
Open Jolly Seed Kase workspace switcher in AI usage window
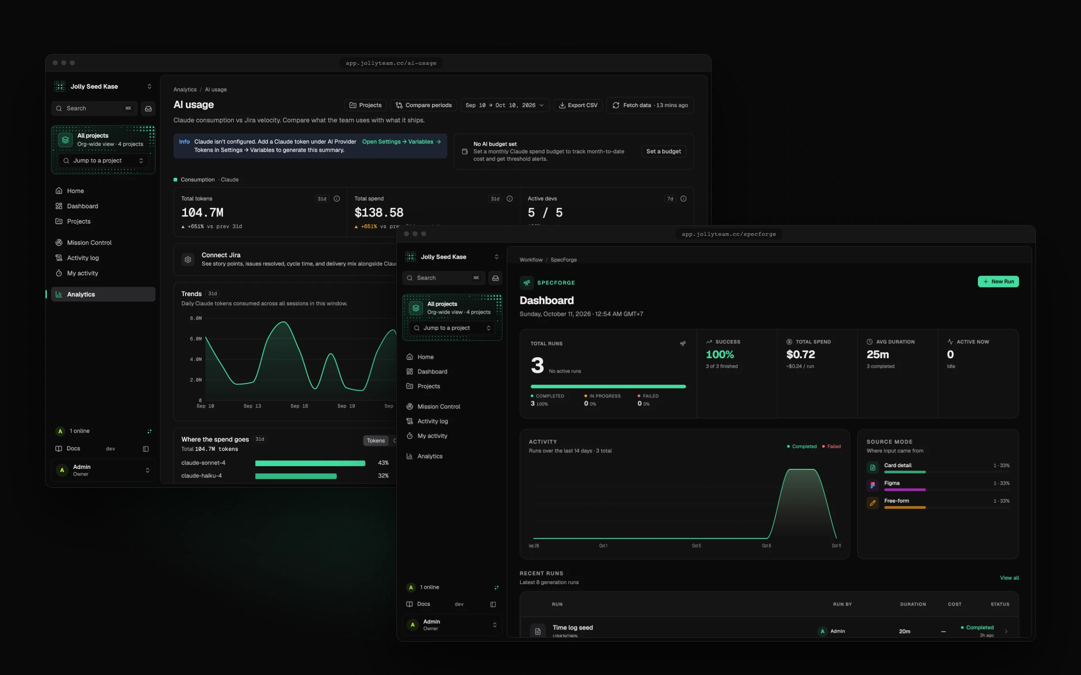103,86
